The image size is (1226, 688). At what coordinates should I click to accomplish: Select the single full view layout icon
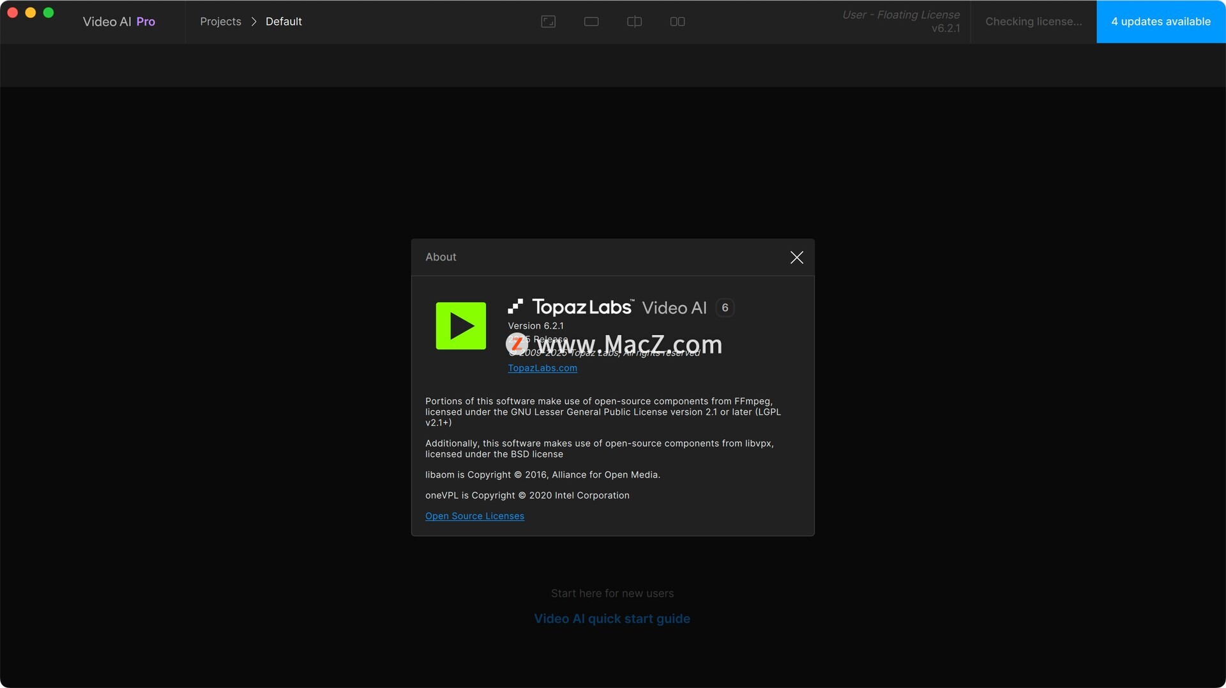coord(548,22)
